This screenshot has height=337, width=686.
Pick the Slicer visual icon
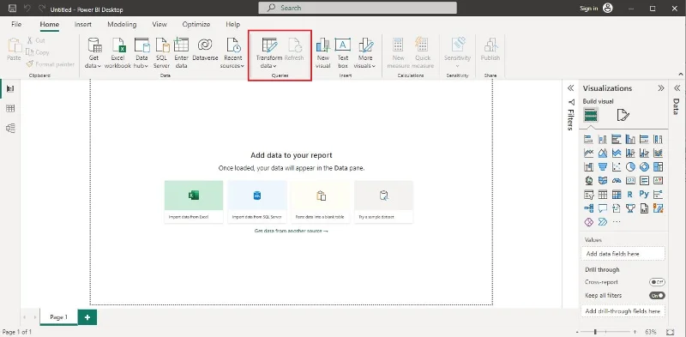coord(589,195)
